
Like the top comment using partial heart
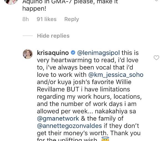click(156, 1)
